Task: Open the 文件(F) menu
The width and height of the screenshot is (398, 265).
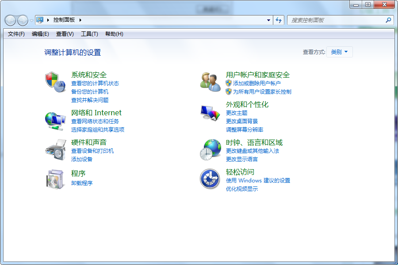Action: tap(16, 34)
